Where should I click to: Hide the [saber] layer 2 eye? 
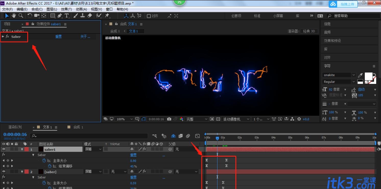4,172
